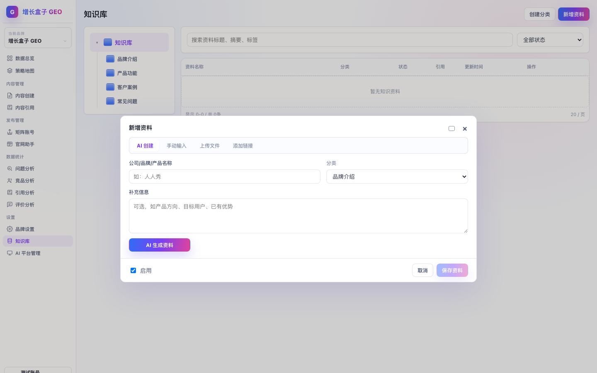Focus the 公司/品牌/产品名称 input field
Image resolution: width=597 pixels, height=373 pixels.
point(225,177)
